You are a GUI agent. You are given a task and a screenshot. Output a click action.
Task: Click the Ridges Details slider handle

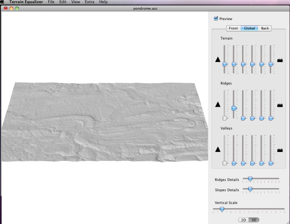[250, 179]
